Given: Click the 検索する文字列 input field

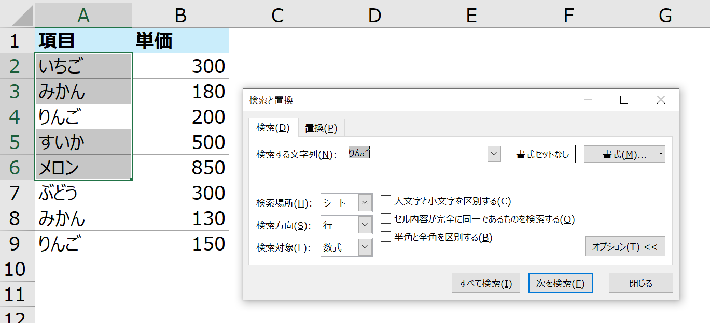Looking at the screenshot, I should tap(416, 154).
